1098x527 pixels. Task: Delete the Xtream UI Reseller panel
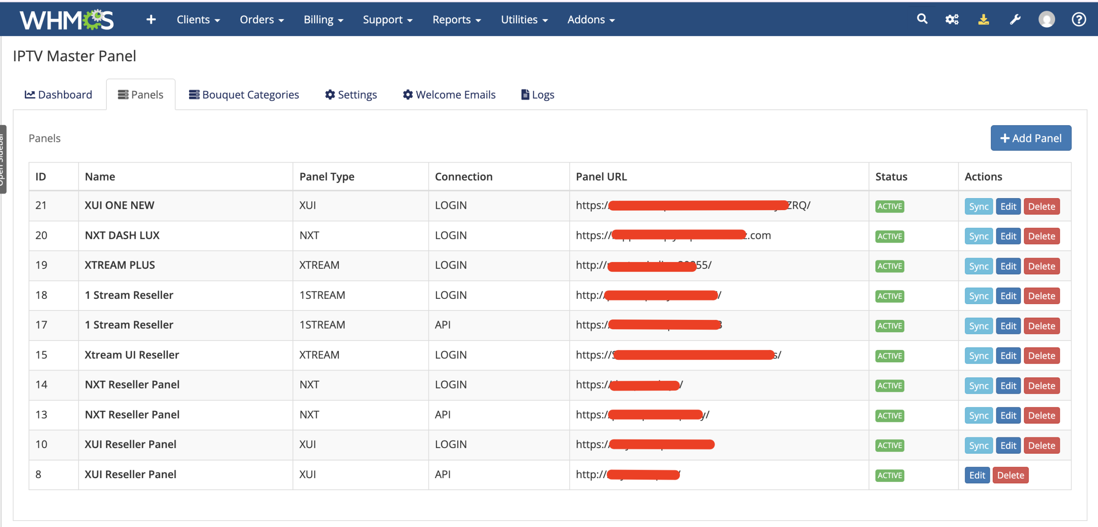coord(1041,355)
